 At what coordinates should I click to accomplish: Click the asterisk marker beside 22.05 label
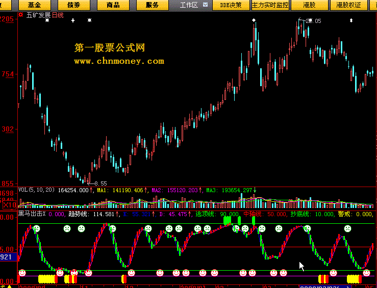310,20
